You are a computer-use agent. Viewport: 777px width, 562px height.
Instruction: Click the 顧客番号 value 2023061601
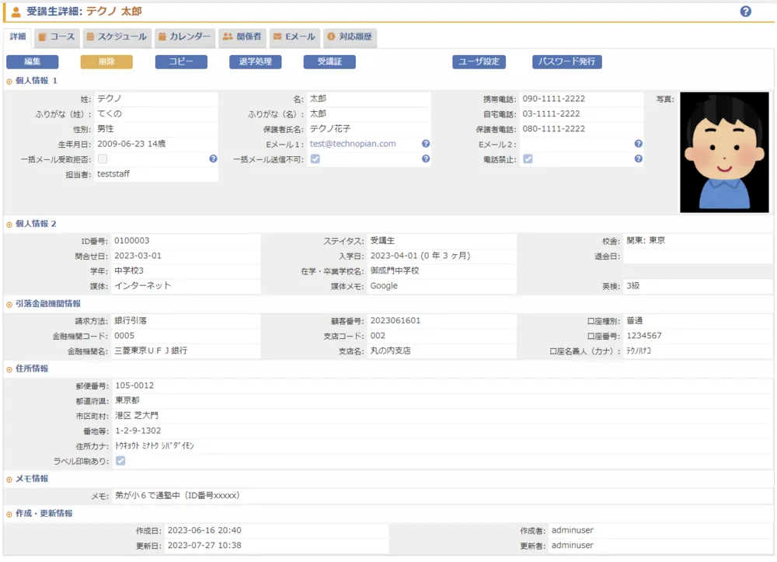(395, 321)
